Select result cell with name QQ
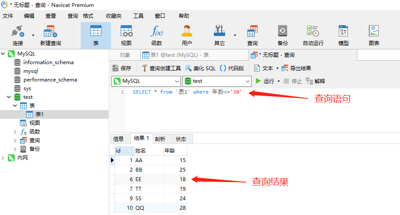Viewport: 400px width, 215px height. pos(149,208)
